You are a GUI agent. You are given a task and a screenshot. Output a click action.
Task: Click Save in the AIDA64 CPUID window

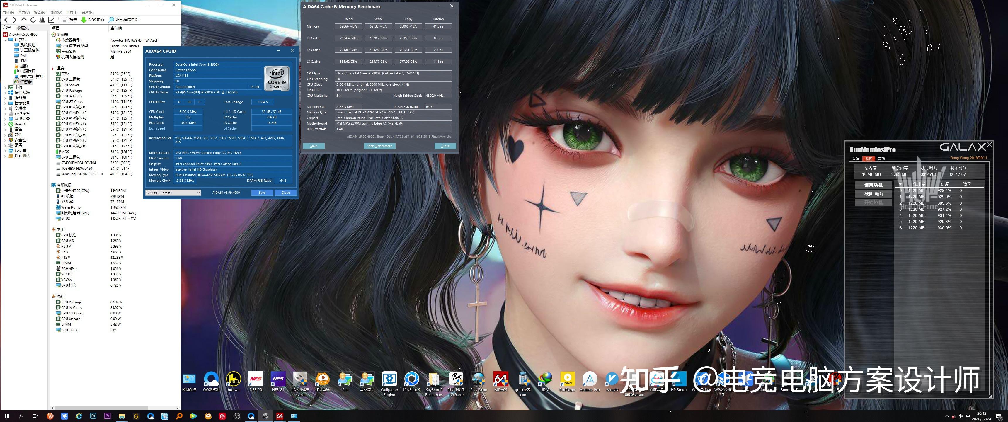pos(262,193)
